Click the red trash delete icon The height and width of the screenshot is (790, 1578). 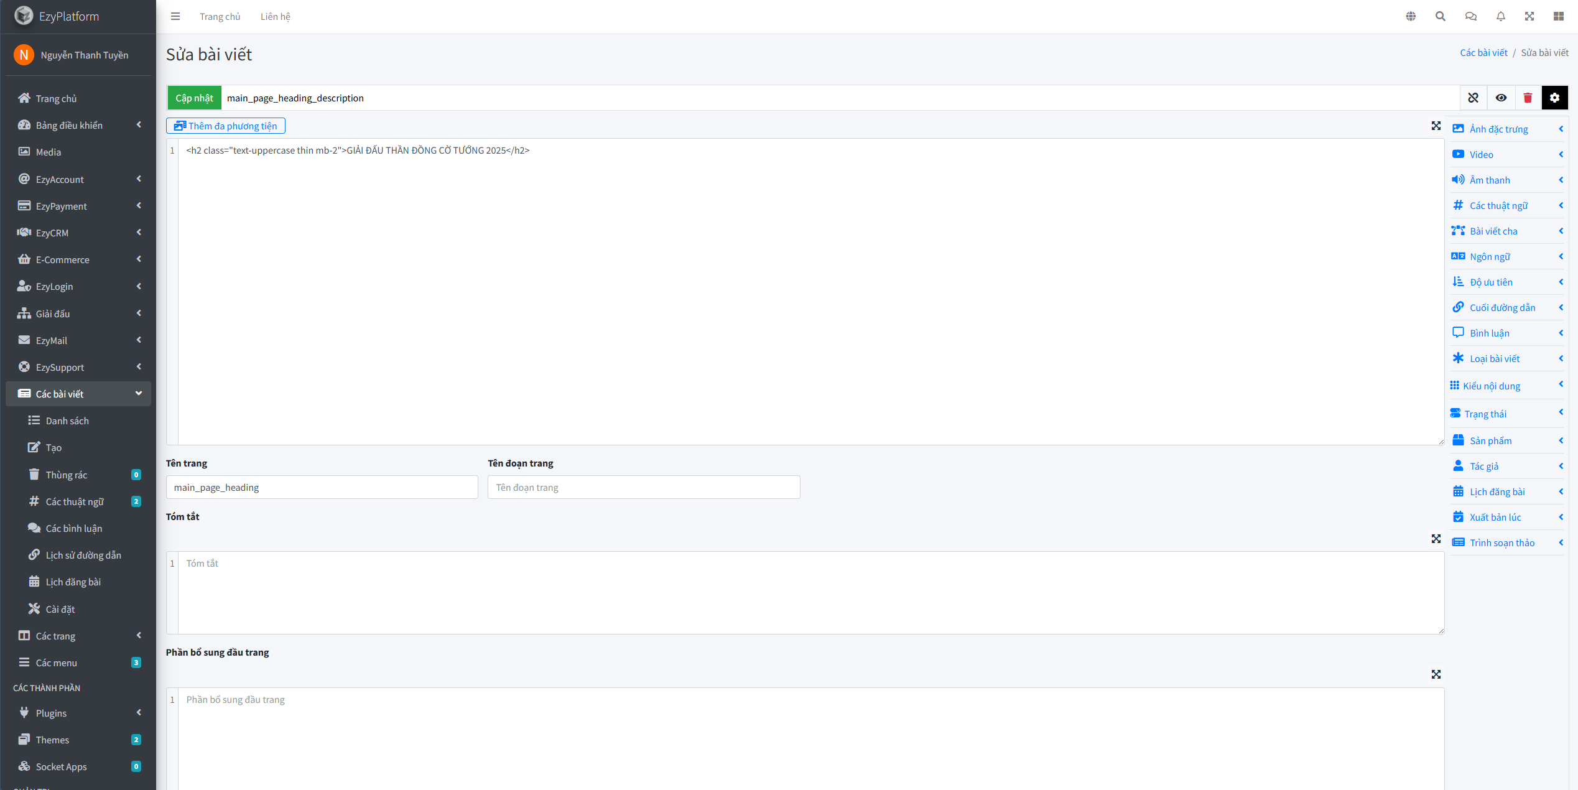point(1528,98)
